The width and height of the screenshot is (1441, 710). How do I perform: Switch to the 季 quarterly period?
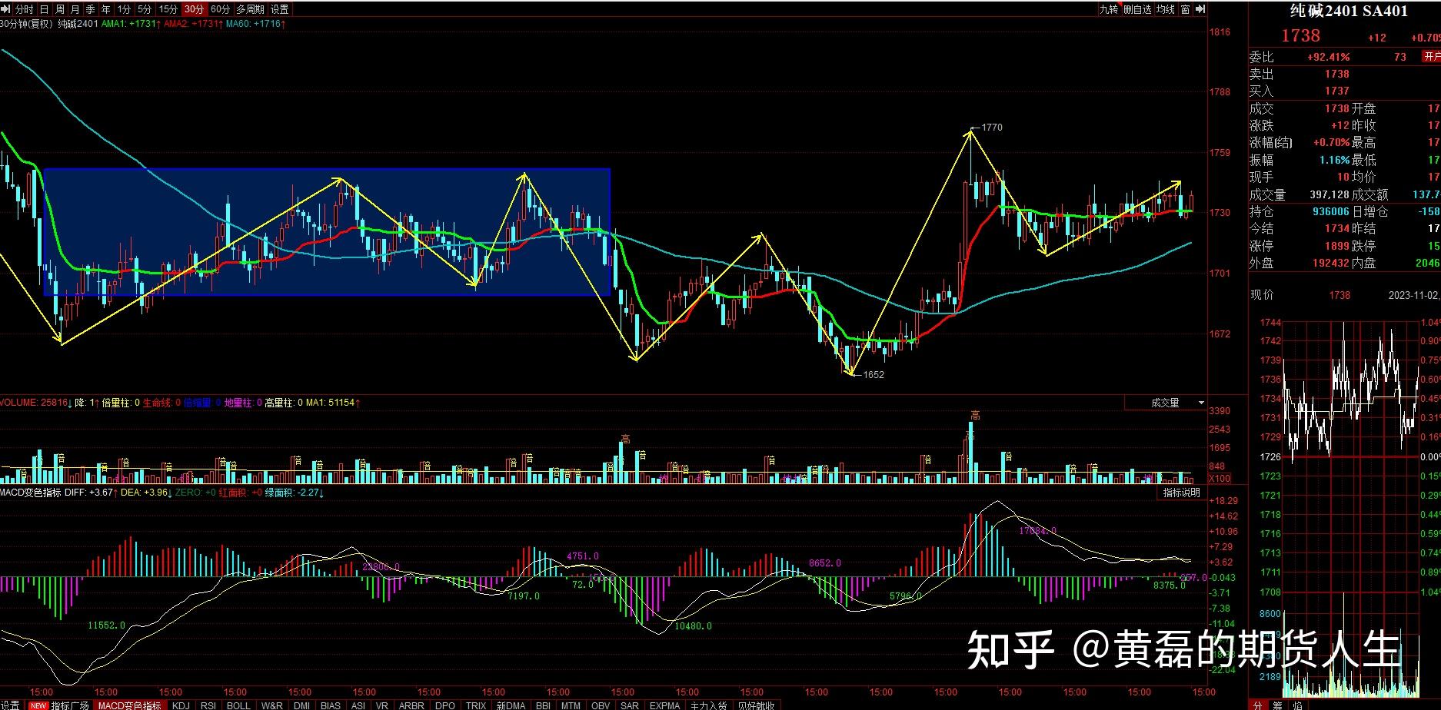pos(91,9)
